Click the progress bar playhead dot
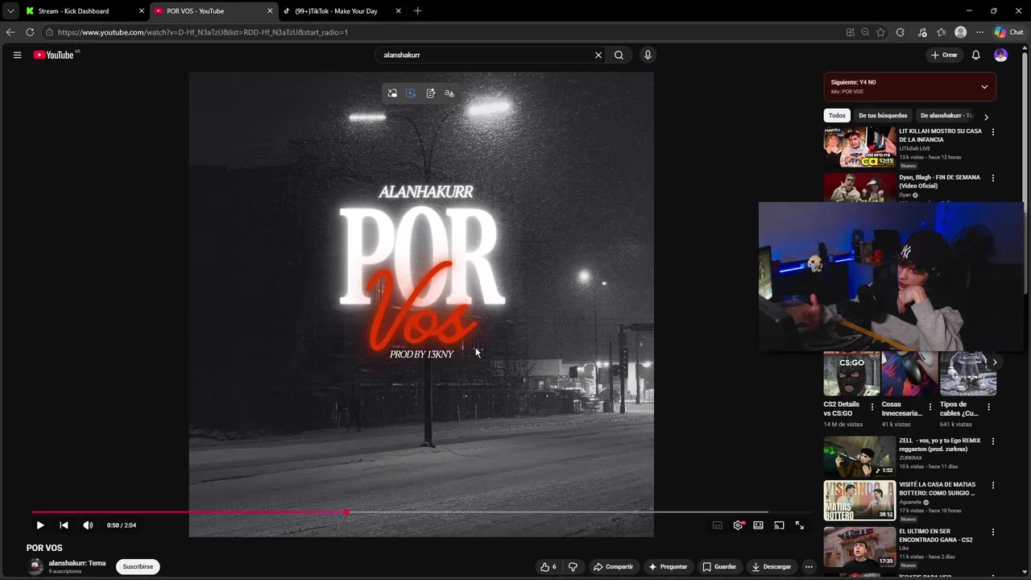This screenshot has height=580, width=1031. coord(346,512)
